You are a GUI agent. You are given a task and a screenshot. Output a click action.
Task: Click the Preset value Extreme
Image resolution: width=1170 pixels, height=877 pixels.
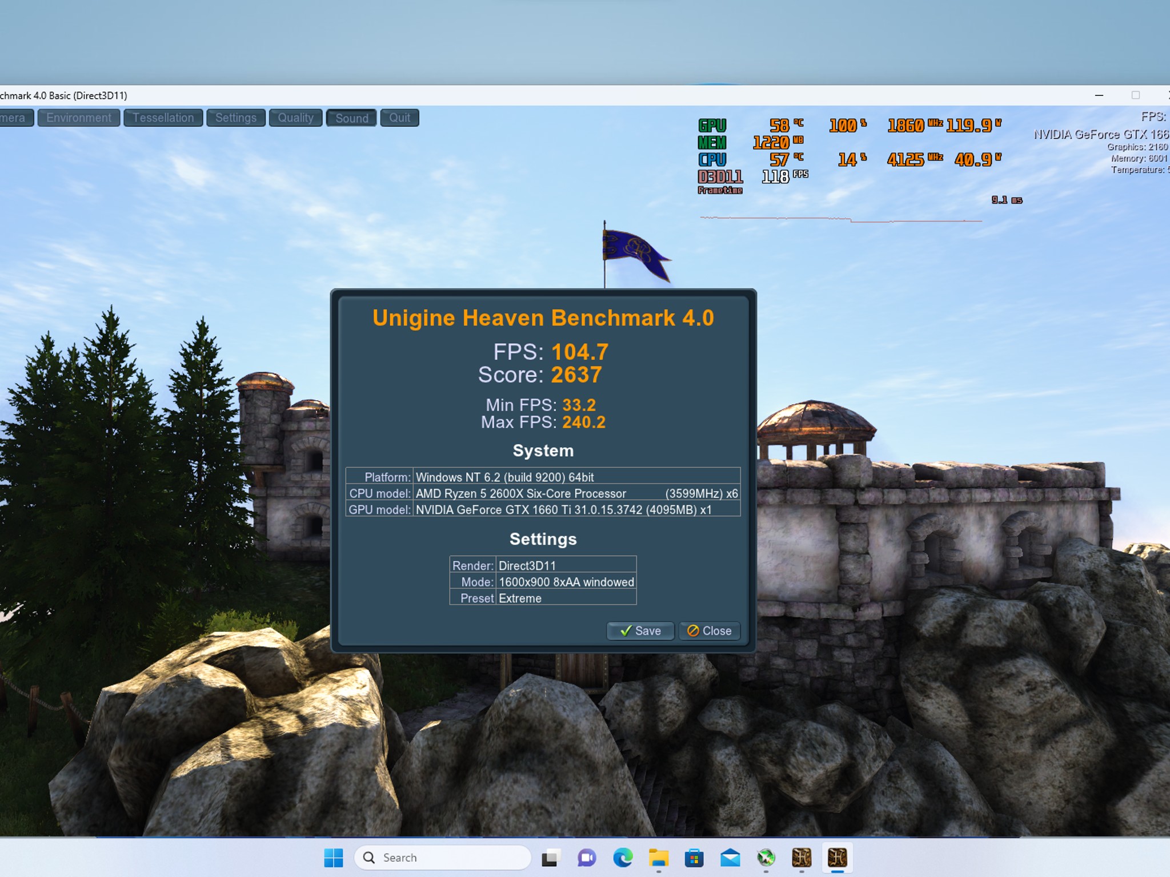[520, 598]
